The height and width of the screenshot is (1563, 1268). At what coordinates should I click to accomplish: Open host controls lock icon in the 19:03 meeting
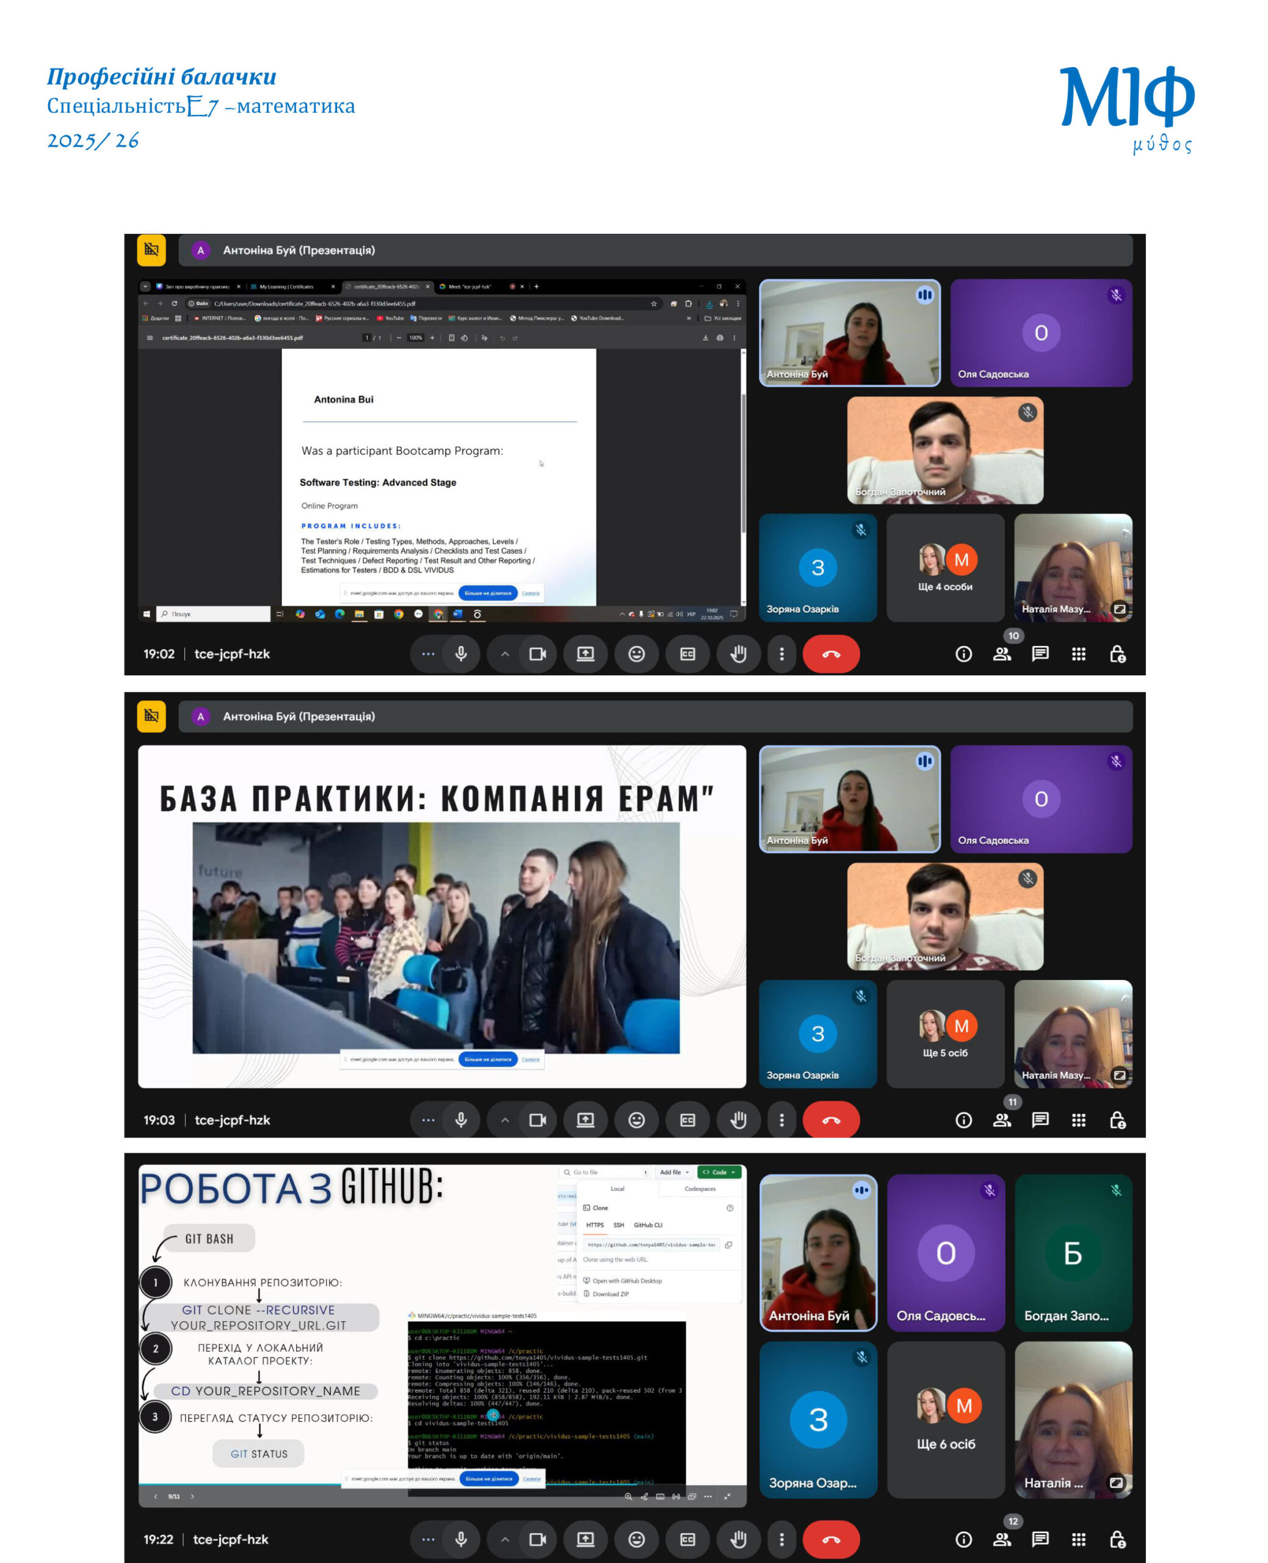point(1117,1120)
